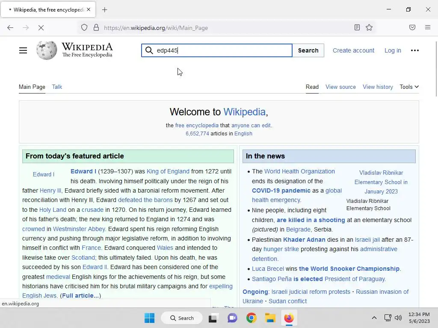Open the Windows Start menu
Image resolution: width=438 pixels, height=328 pixels.
[149, 318]
